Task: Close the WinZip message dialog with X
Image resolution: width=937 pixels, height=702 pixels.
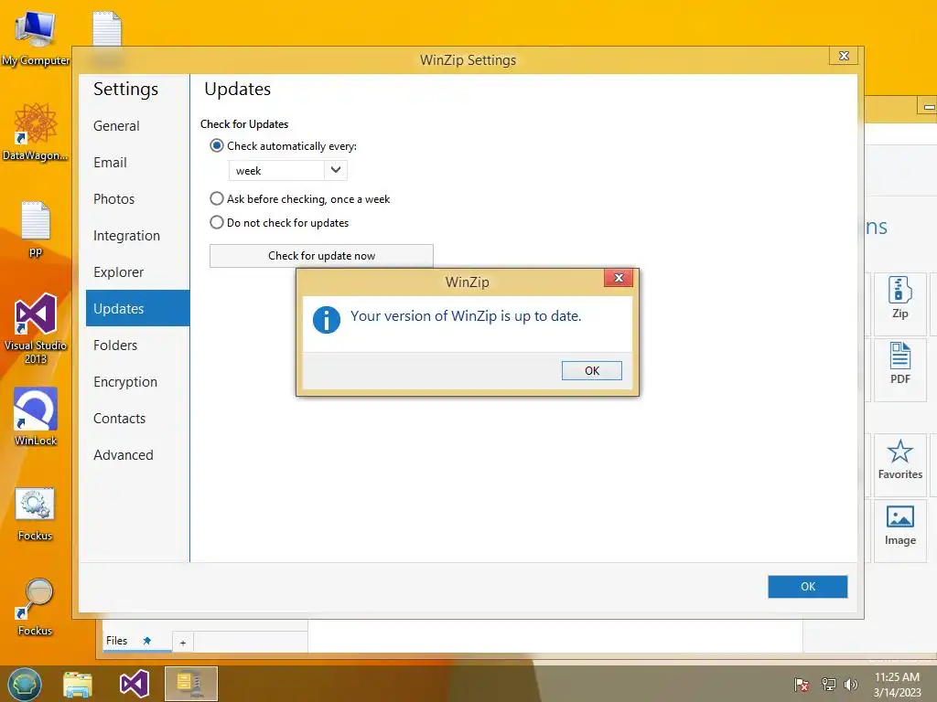Action: (x=619, y=278)
